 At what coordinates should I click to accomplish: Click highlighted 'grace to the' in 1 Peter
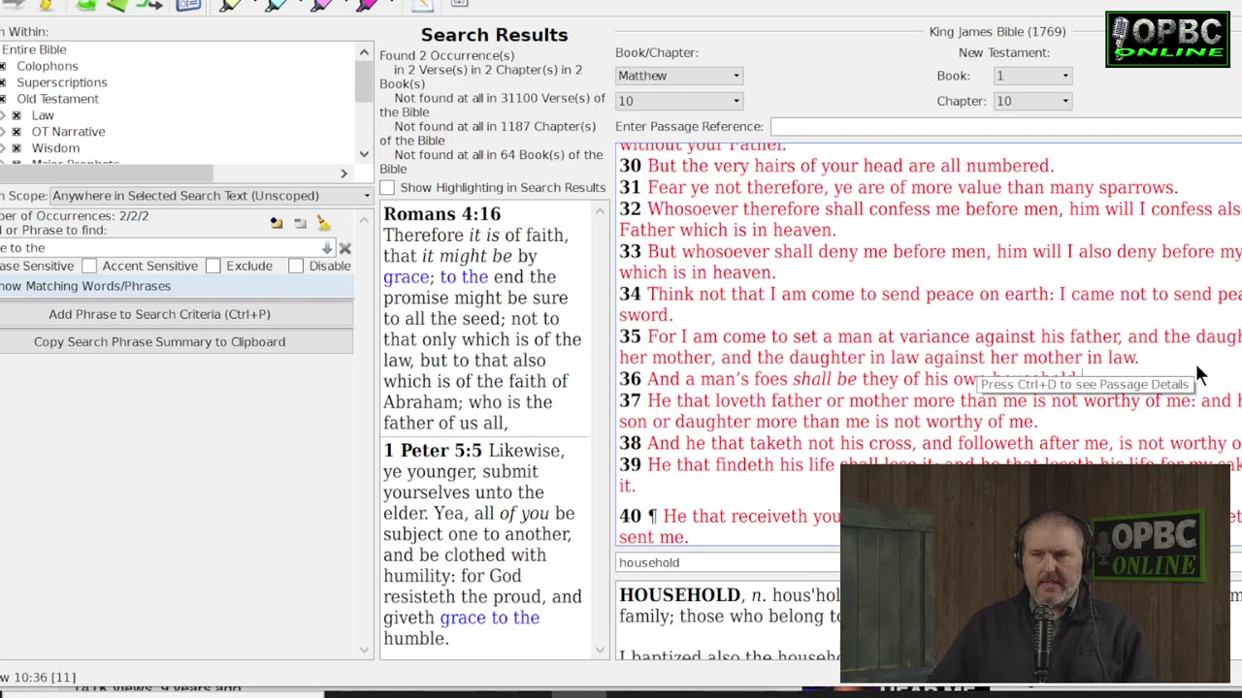pyautogui.click(x=489, y=618)
